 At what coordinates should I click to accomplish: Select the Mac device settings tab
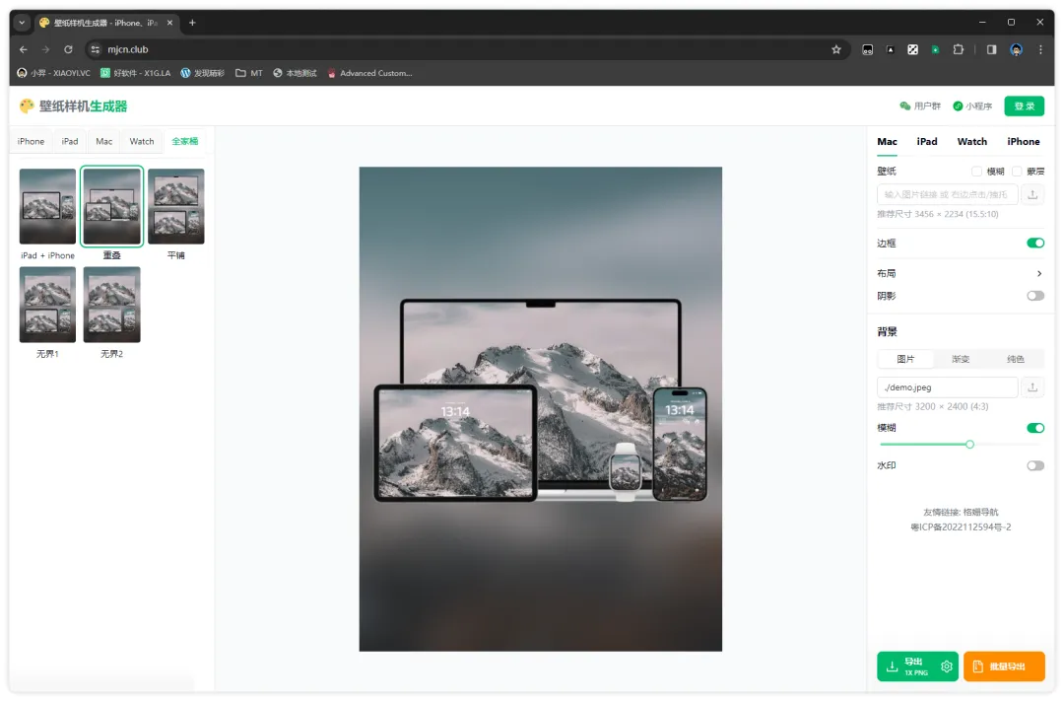(x=887, y=141)
